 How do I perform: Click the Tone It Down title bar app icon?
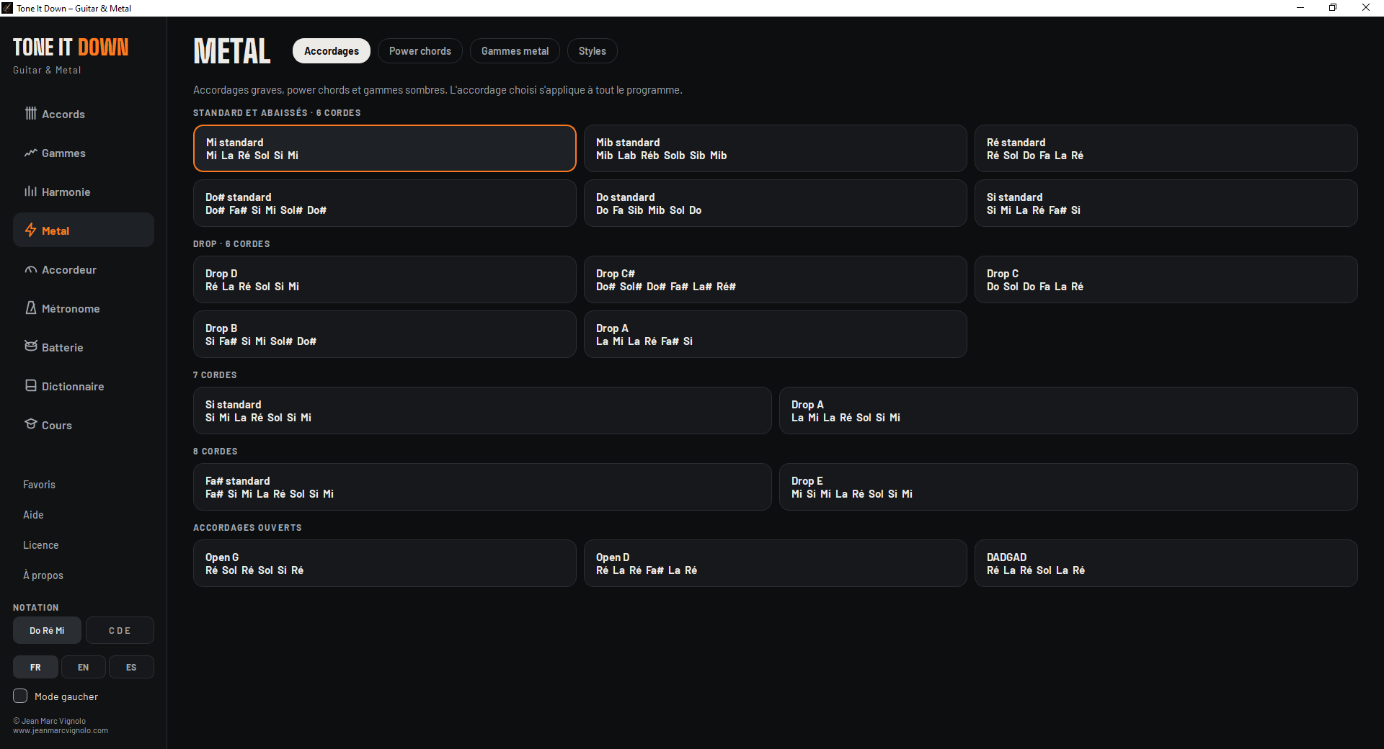tap(7, 8)
